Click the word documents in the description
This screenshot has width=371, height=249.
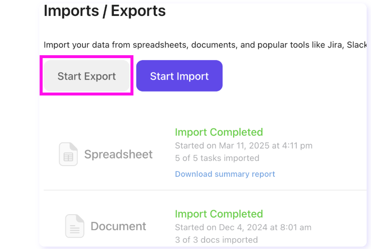[x=214, y=45]
